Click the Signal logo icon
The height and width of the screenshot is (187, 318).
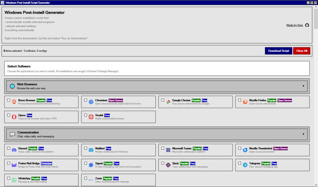[x=91, y=165]
